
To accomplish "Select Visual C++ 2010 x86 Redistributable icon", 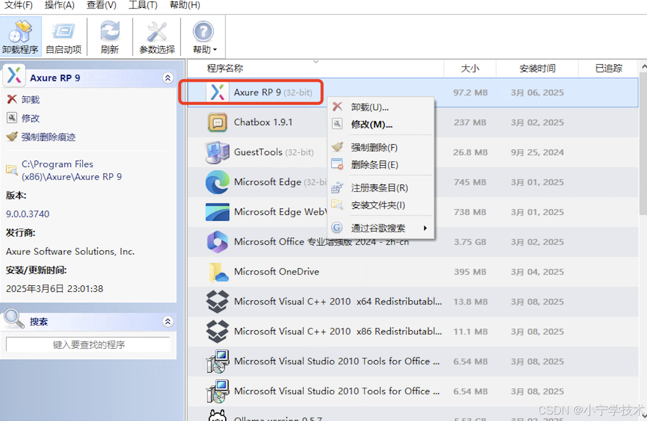I will [217, 332].
